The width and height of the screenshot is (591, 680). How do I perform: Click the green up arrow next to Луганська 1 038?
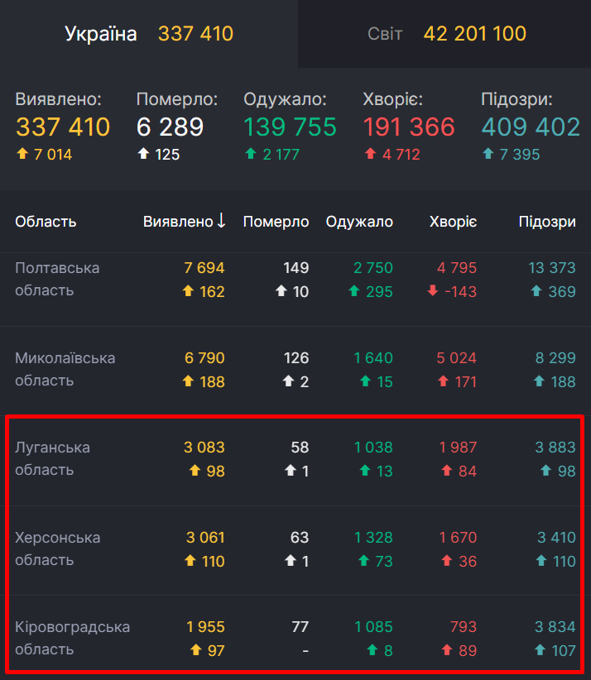(365, 470)
